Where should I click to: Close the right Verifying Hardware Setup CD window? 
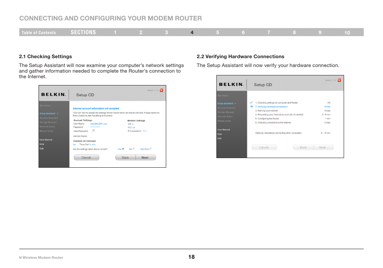tap(339, 80)
